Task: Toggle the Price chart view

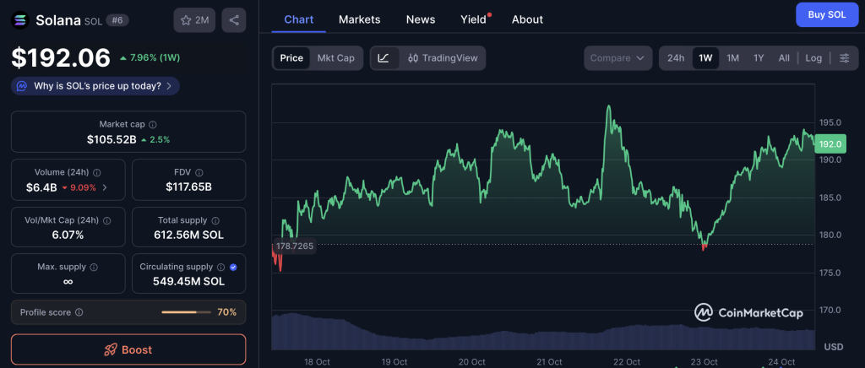Action: [x=291, y=58]
